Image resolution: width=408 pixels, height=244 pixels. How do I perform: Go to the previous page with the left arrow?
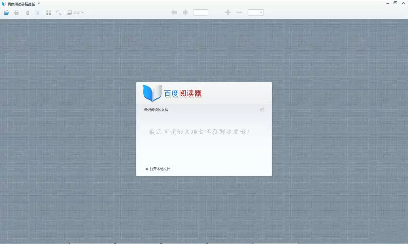[174, 12]
